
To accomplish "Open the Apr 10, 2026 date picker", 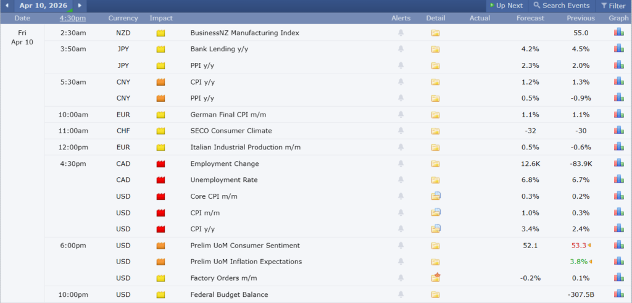I will click(43, 6).
